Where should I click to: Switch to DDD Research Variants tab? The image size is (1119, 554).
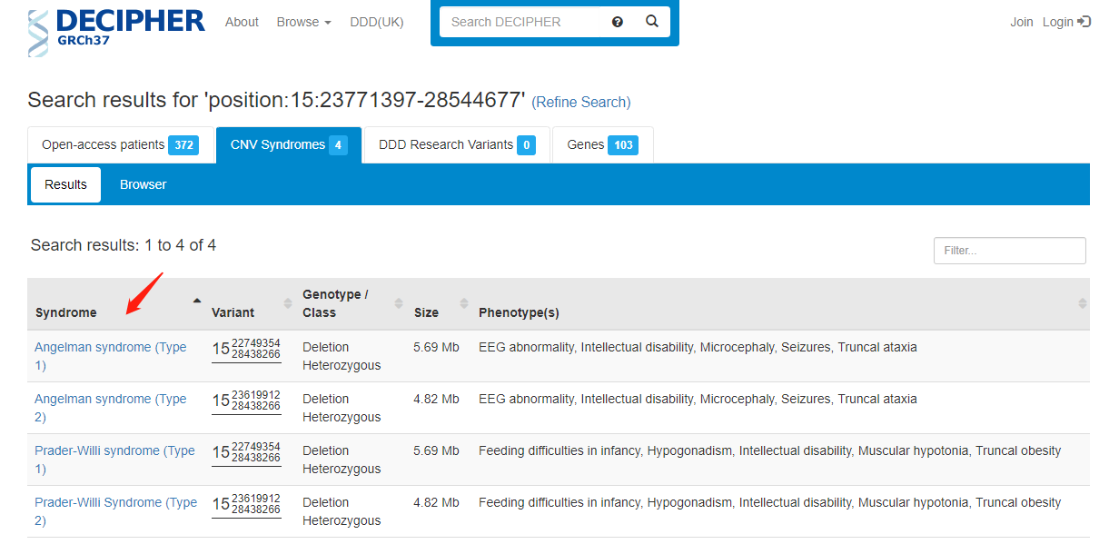(x=457, y=144)
